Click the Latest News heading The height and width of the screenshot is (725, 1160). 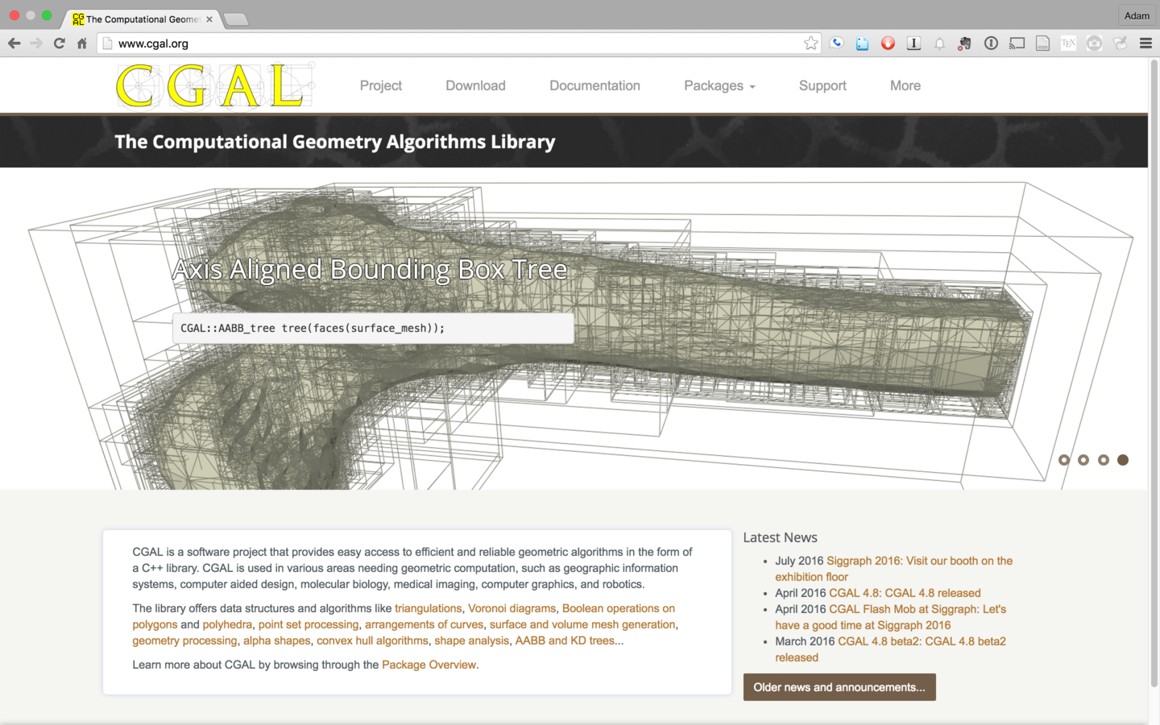pos(780,537)
